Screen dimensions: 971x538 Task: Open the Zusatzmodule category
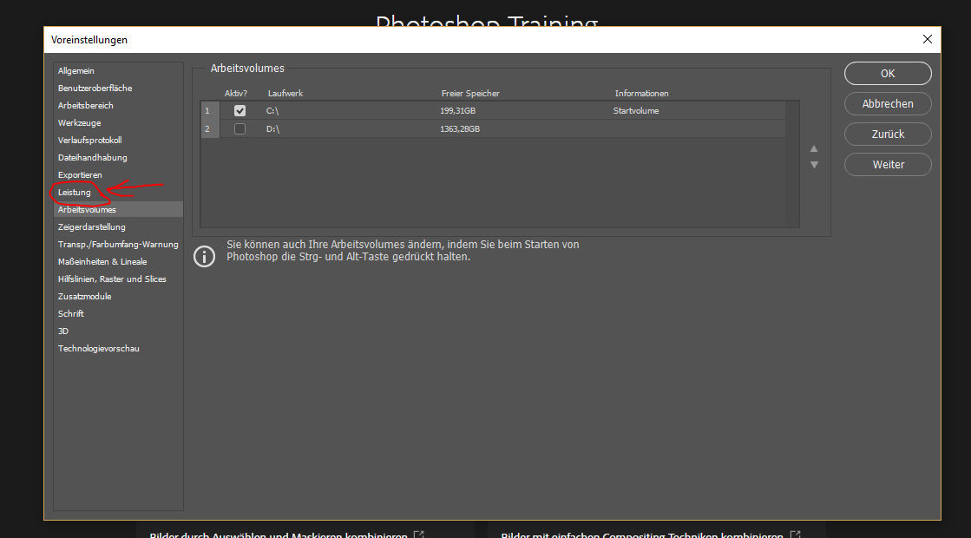[x=85, y=297]
